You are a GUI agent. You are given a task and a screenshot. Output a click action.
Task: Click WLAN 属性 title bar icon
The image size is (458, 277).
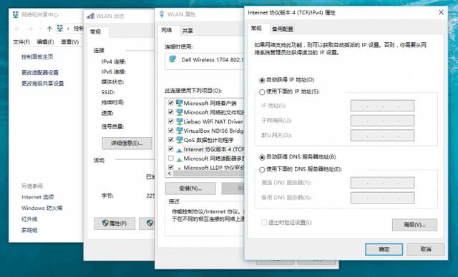click(162, 14)
